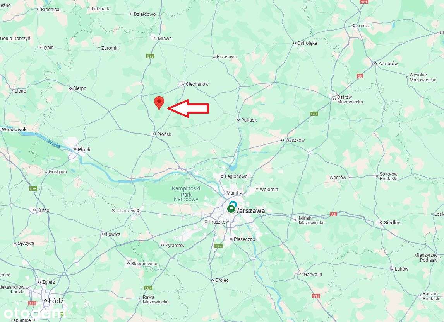Click the A2 highway badge

333,214
